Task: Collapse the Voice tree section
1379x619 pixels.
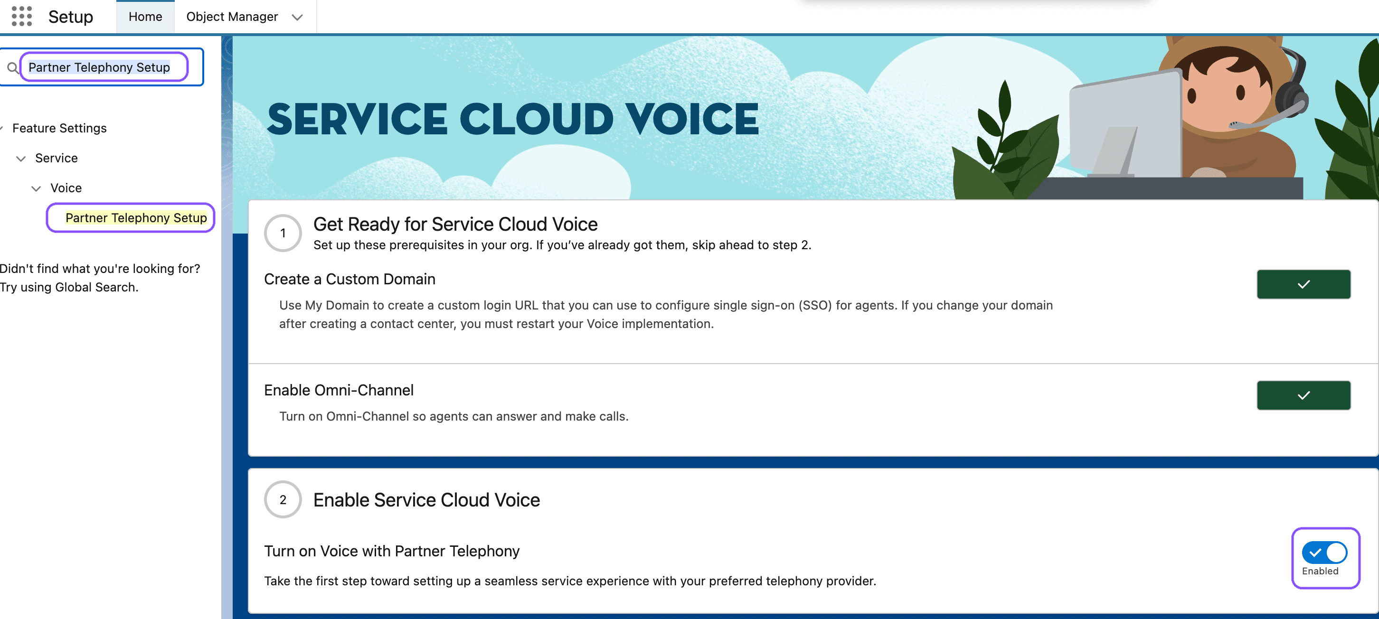Action: pyautogui.click(x=37, y=188)
